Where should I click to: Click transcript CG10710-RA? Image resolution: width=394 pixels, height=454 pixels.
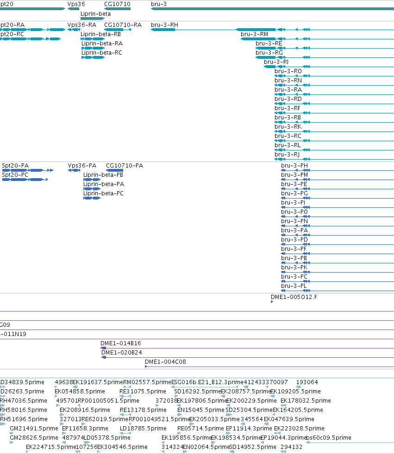(123, 25)
